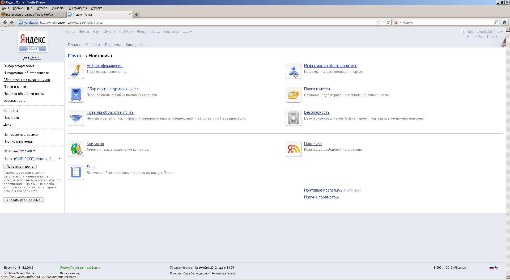This screenshot has width=510, height=280.
Task: Go forward with browser forward arrow
Action: [12, 22]
